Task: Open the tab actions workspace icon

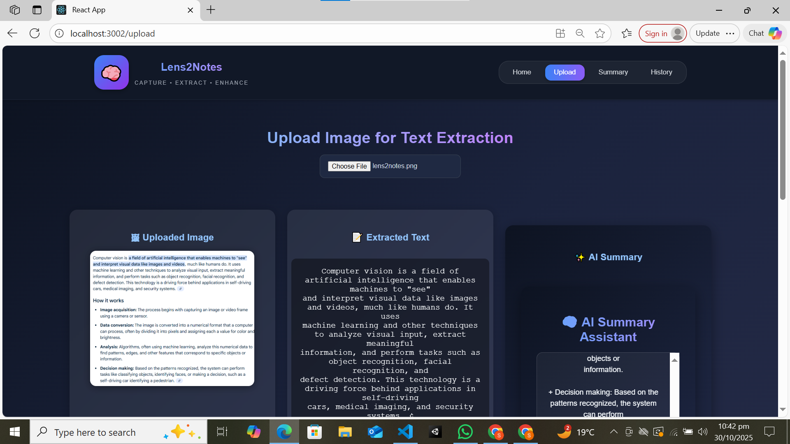Action: 15,10
